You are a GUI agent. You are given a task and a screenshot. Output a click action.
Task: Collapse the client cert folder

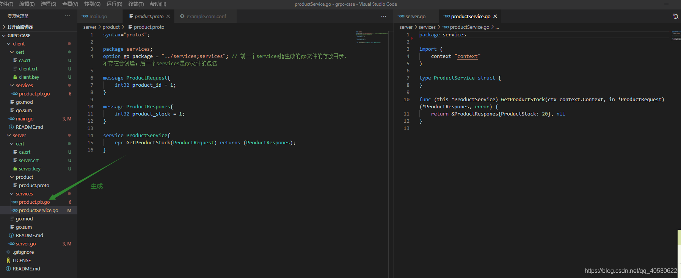(12, 52)
